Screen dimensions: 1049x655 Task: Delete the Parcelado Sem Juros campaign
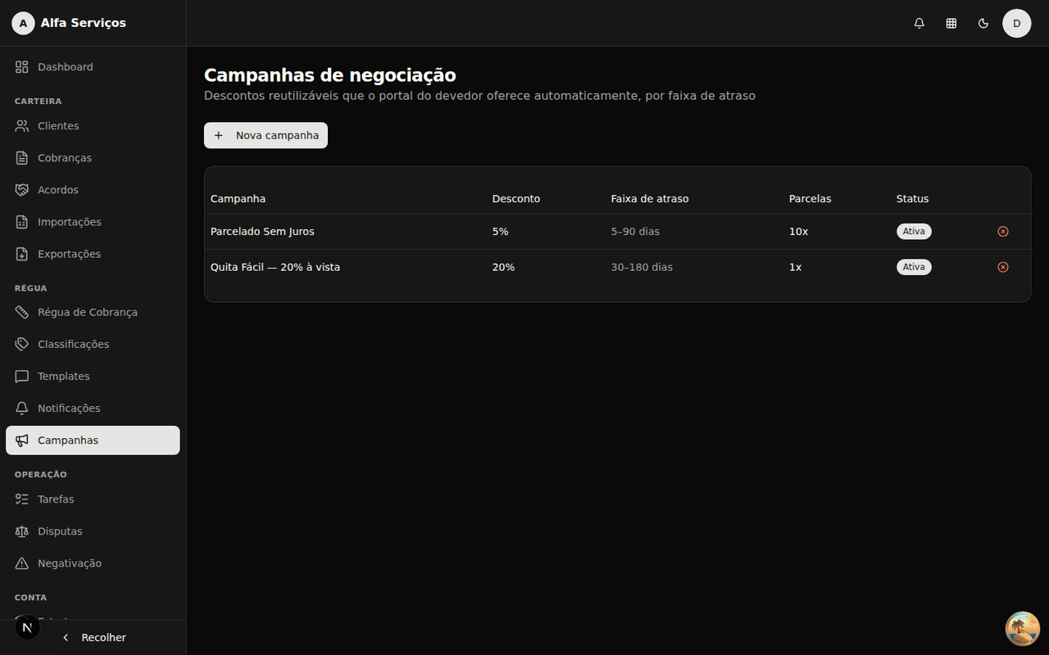pos(1003,232)
